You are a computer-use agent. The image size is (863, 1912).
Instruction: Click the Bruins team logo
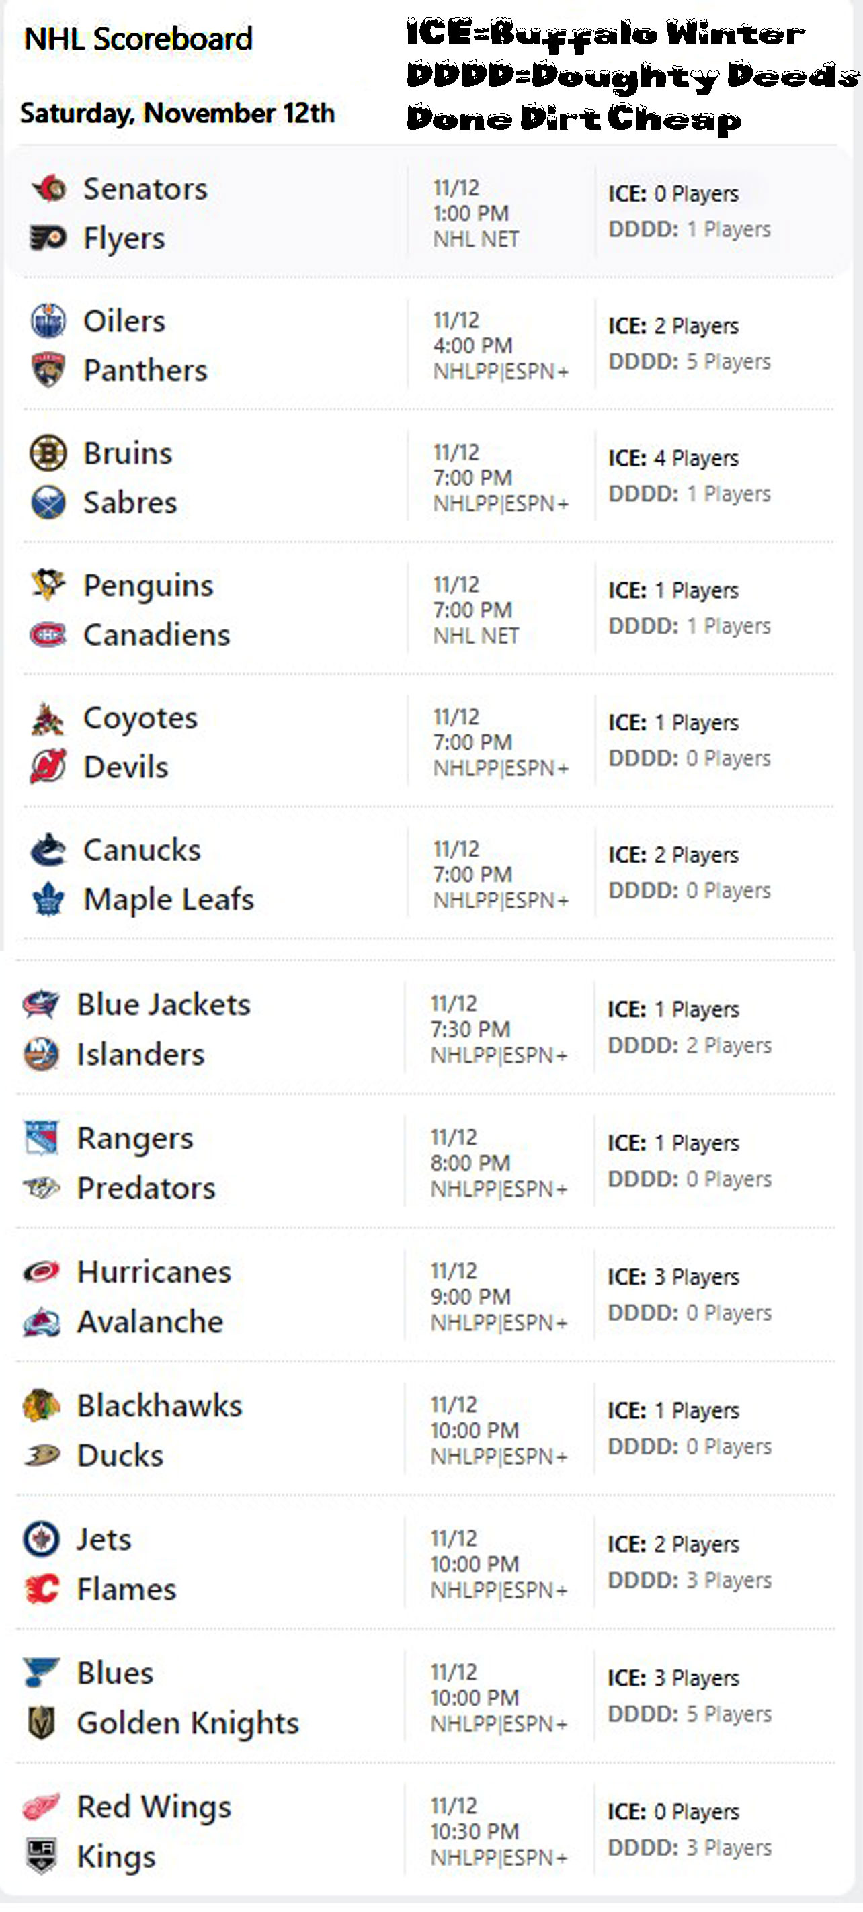(x=48, y=453)
